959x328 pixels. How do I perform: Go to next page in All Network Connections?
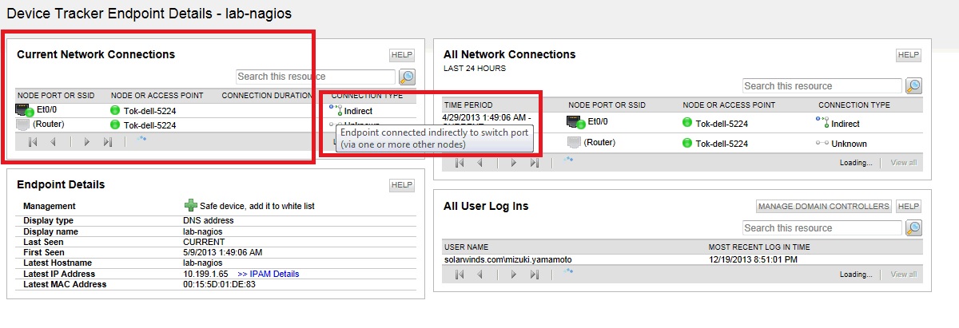(513, 162)
